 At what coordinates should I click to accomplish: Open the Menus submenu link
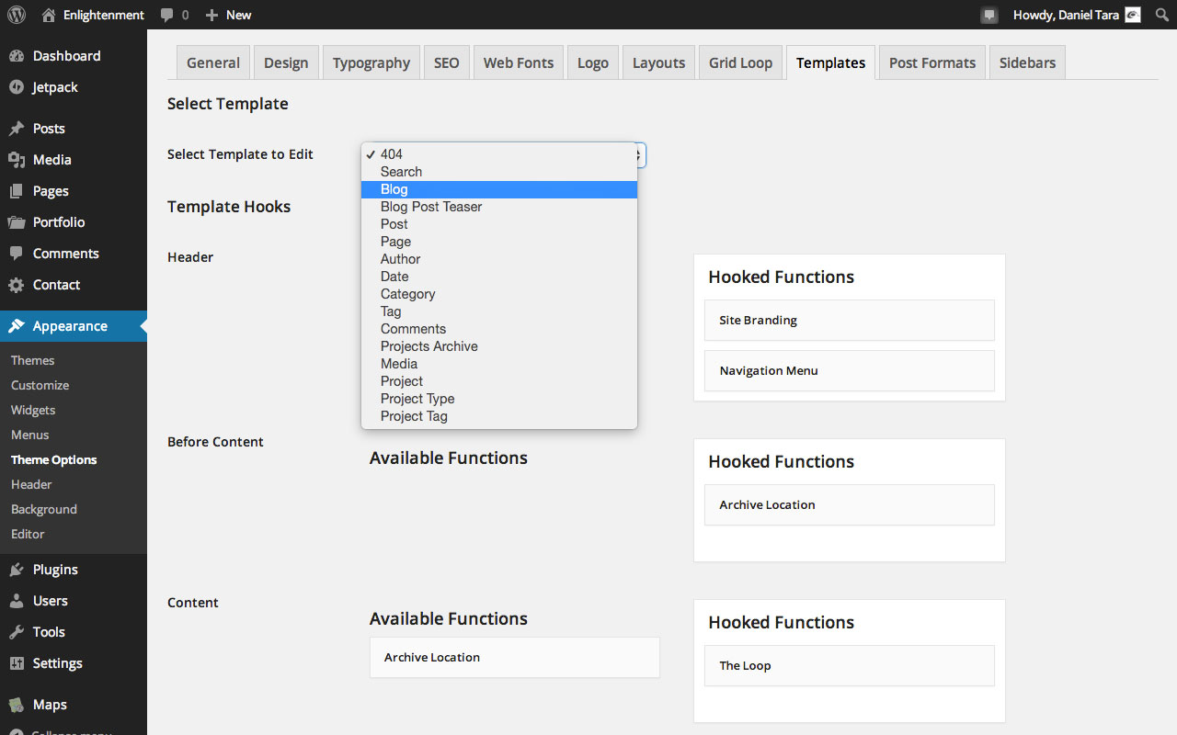pos(30,435)
